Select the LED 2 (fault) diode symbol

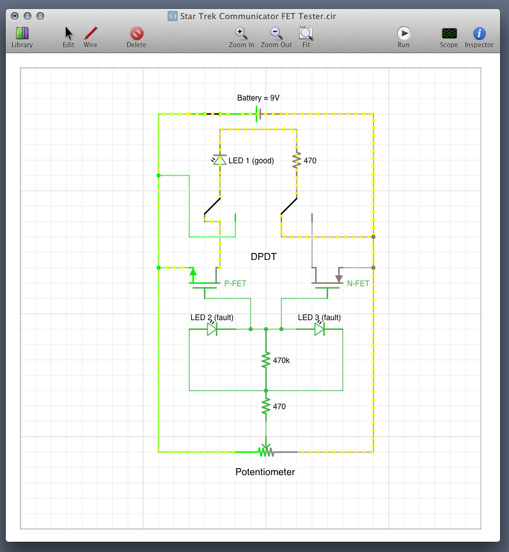212,329
